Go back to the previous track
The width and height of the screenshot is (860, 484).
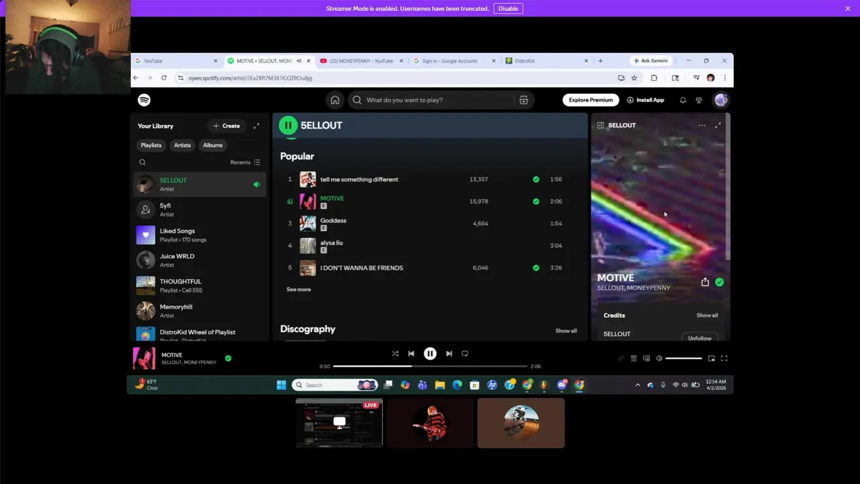pos(411,354)
